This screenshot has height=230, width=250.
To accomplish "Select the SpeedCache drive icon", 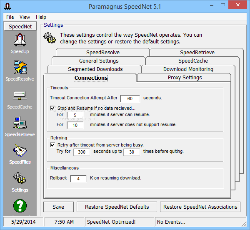I will (x=20, y=96).
